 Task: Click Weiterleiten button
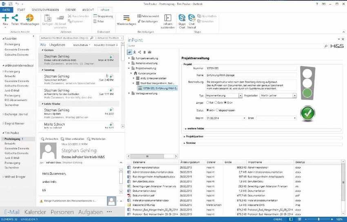96,139
